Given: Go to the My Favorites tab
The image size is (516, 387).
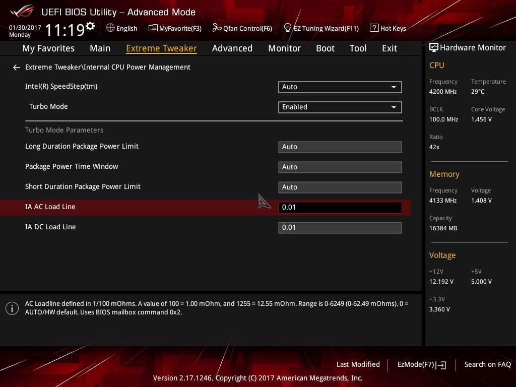Looking at the screenshot, I should 48,48.
